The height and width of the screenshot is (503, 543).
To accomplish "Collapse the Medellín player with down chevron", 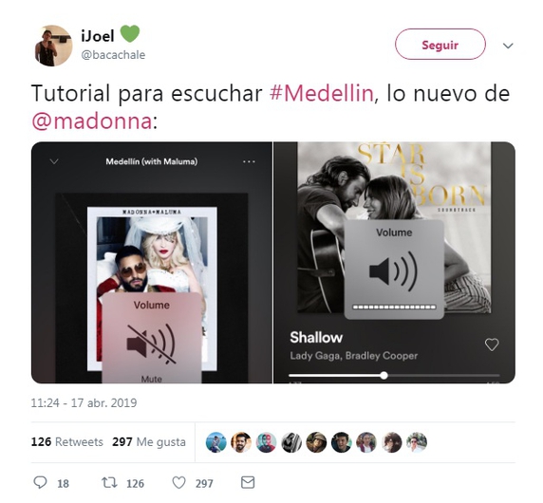I will tap(54, 161).
